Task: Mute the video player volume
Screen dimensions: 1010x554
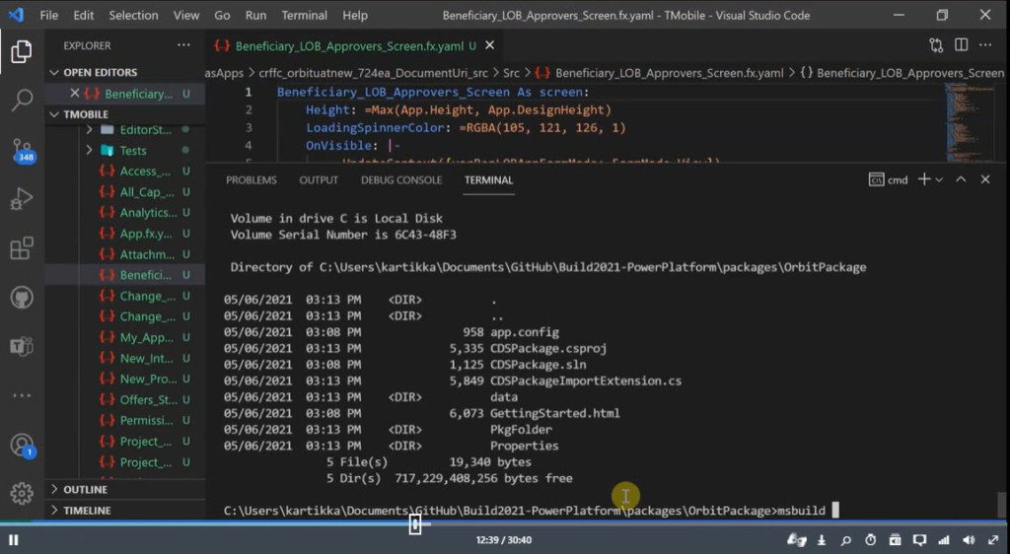Action: pos(968,540)
